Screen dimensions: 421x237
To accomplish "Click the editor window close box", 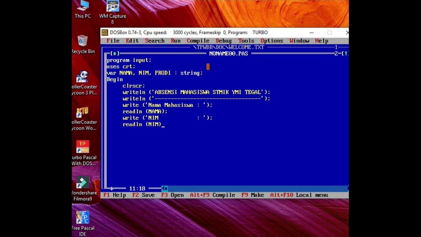I will (x=114, y=53).
